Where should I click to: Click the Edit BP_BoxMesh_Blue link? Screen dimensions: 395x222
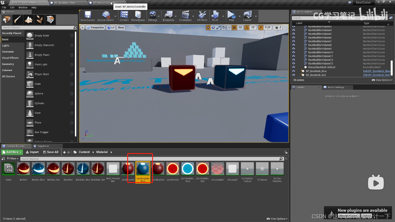[376, 71]
